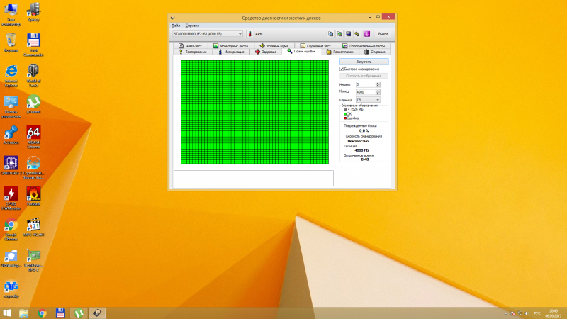Launch CPUID CPU-Z desktop shortcut
This screenshot has height=319, width=567.
[11, 166]
